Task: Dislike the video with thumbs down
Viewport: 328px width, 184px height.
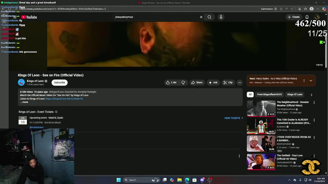Action: [x=183, y=83]
